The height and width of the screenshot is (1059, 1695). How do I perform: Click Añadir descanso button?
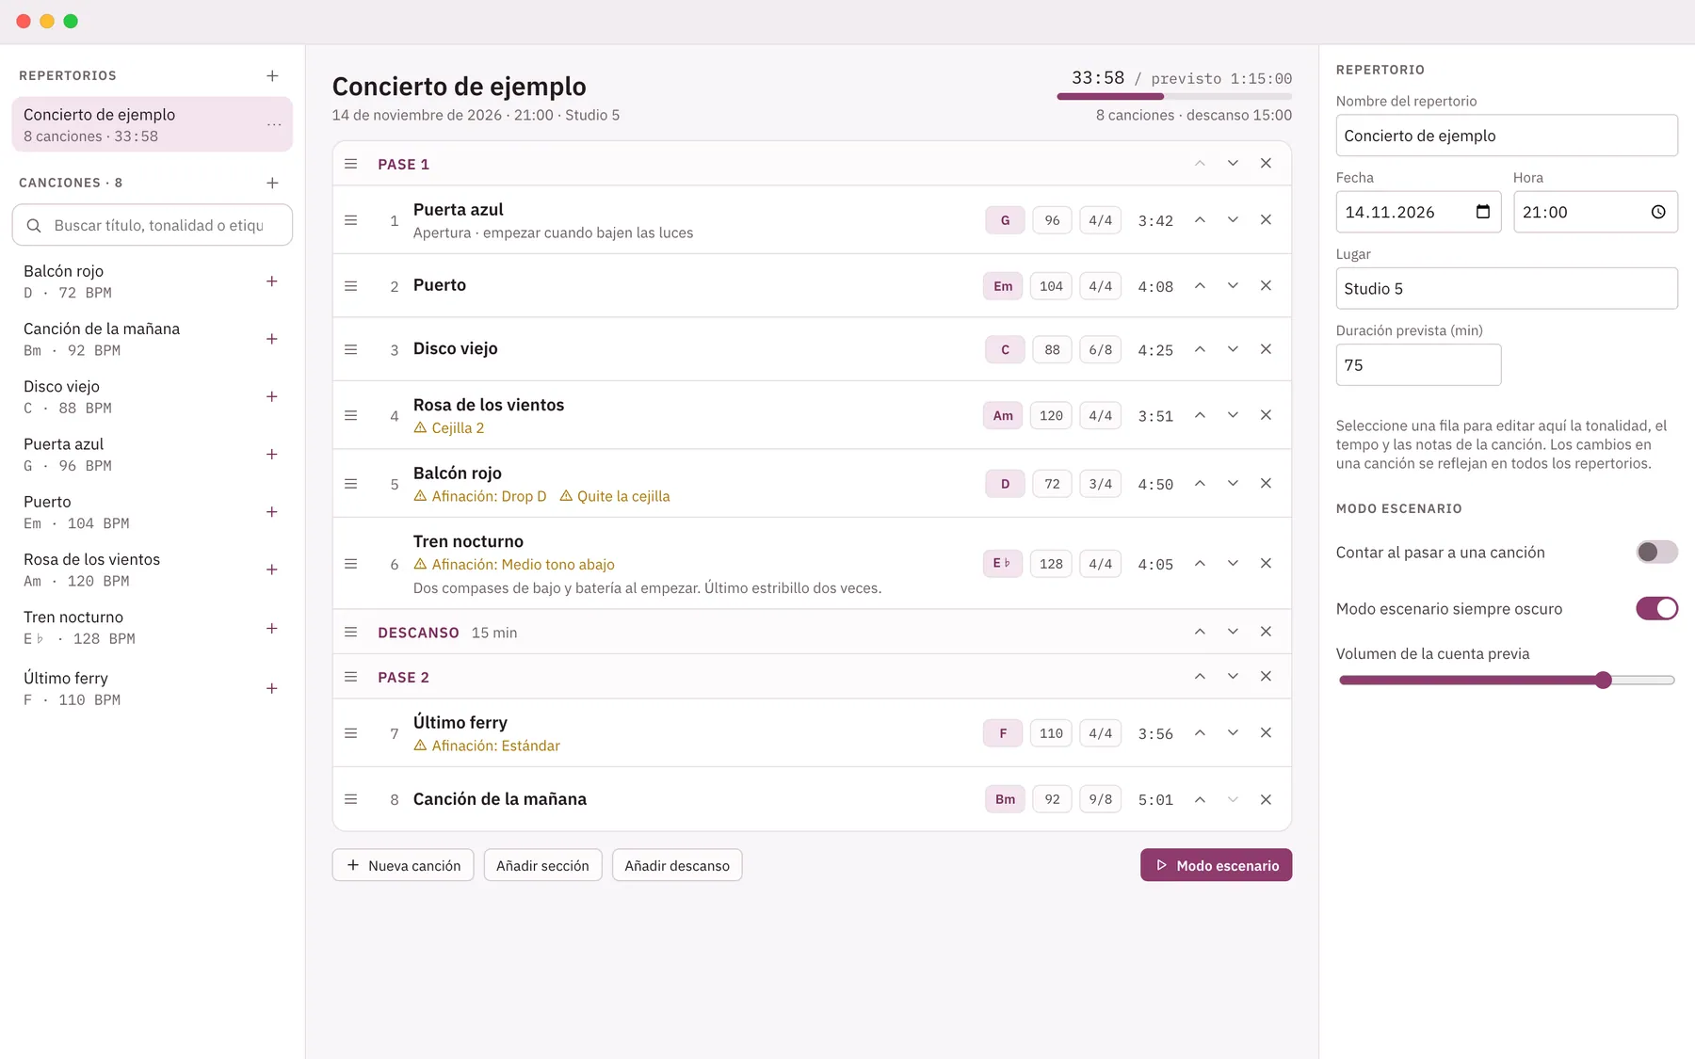pos(677,865)
